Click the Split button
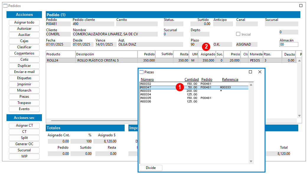 point(24,138)
